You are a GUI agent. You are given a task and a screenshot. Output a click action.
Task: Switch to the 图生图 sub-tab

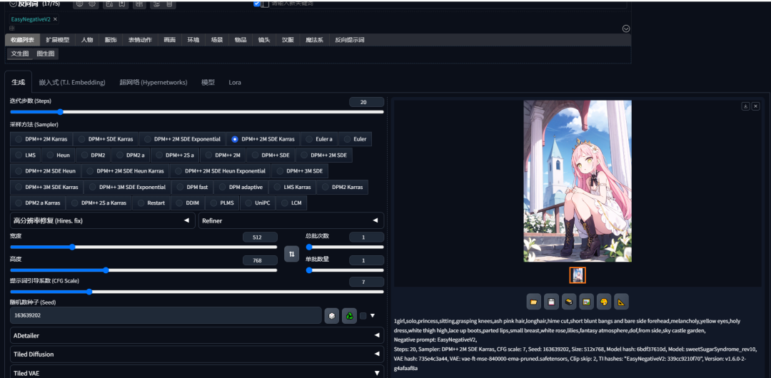(x=46, y=53)
